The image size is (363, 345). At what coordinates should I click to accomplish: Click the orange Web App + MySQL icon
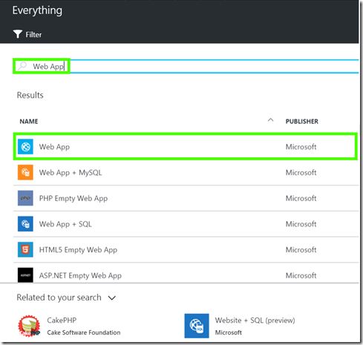(x=25, y=172)
